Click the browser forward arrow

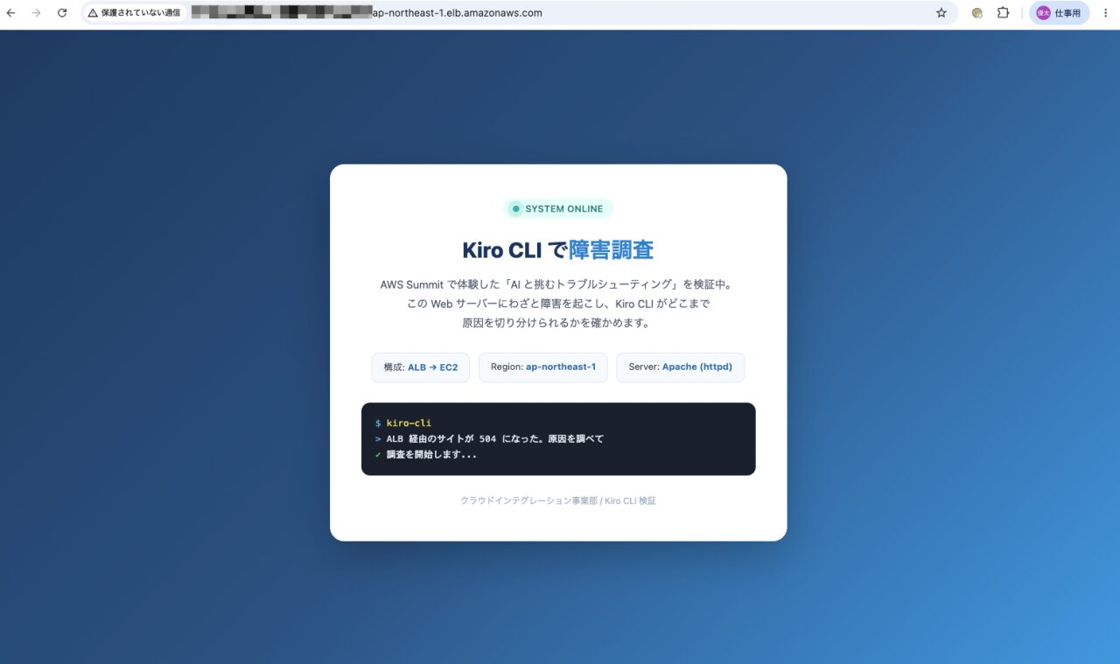[36, 13]
